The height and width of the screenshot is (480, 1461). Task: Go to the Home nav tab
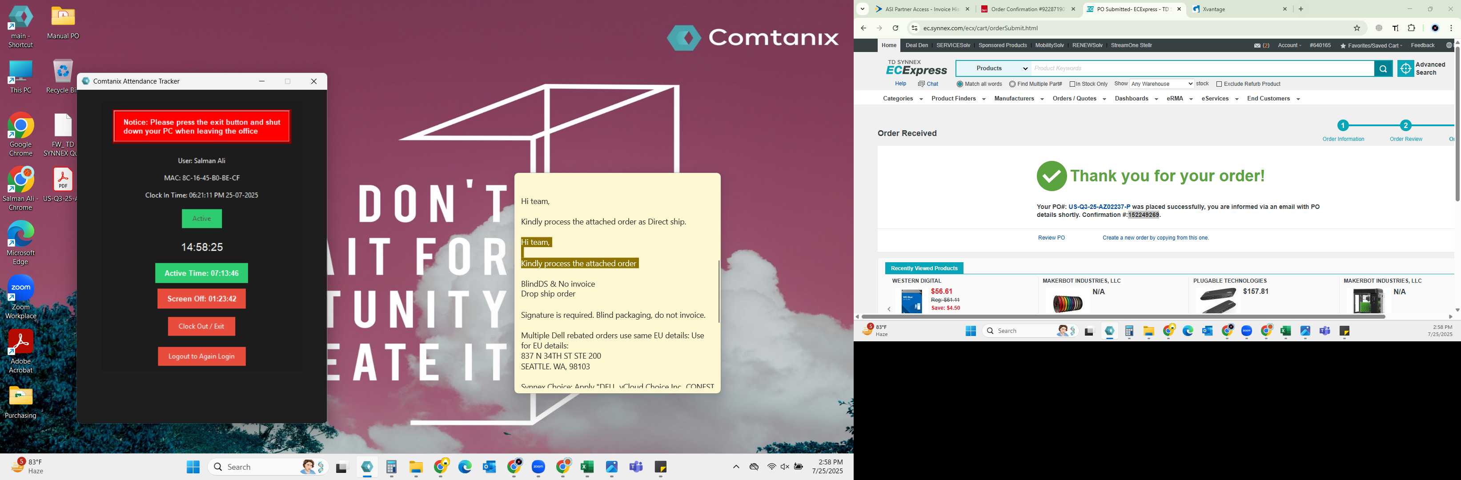point(889,45)
